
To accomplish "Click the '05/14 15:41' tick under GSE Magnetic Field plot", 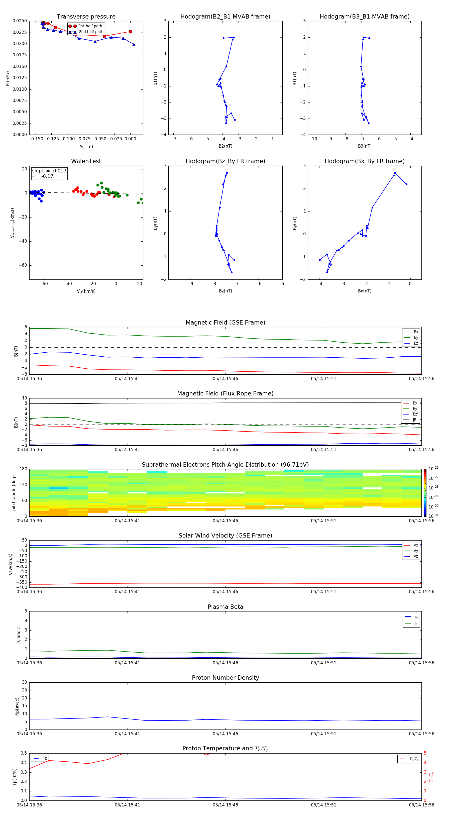I will pos(128,379).
